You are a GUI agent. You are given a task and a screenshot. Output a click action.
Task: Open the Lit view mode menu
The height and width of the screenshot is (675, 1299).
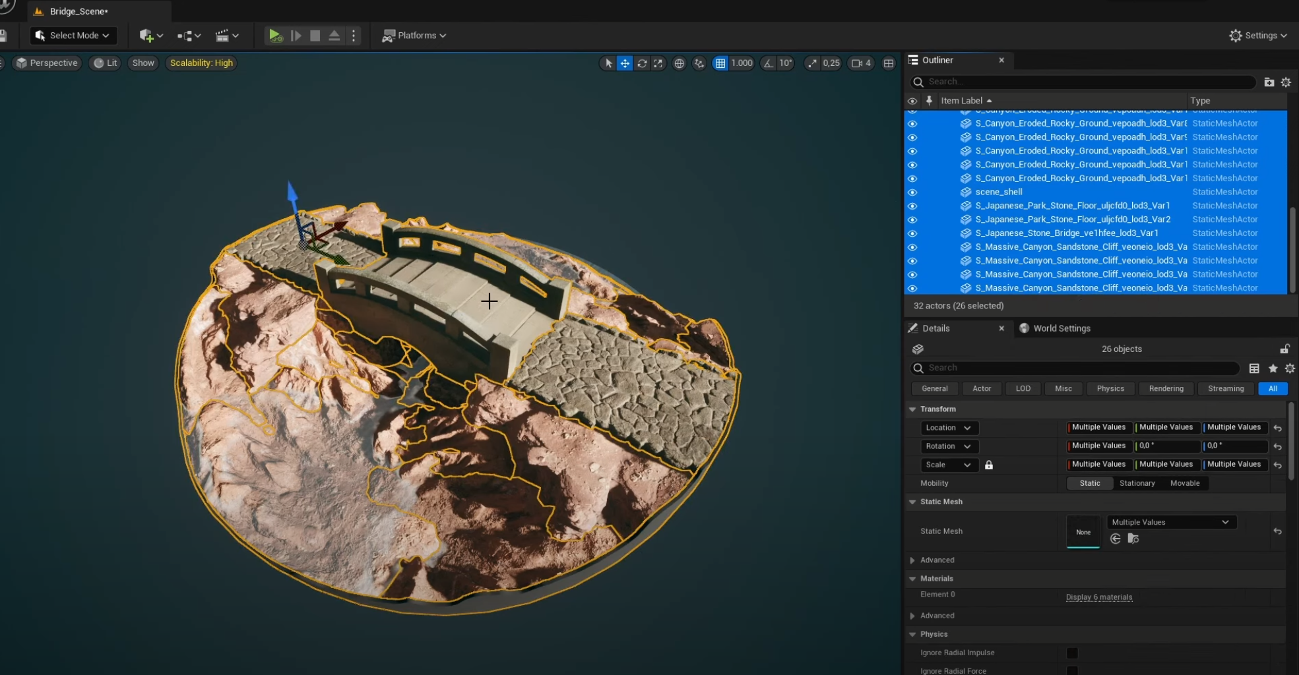coord(106,63)
